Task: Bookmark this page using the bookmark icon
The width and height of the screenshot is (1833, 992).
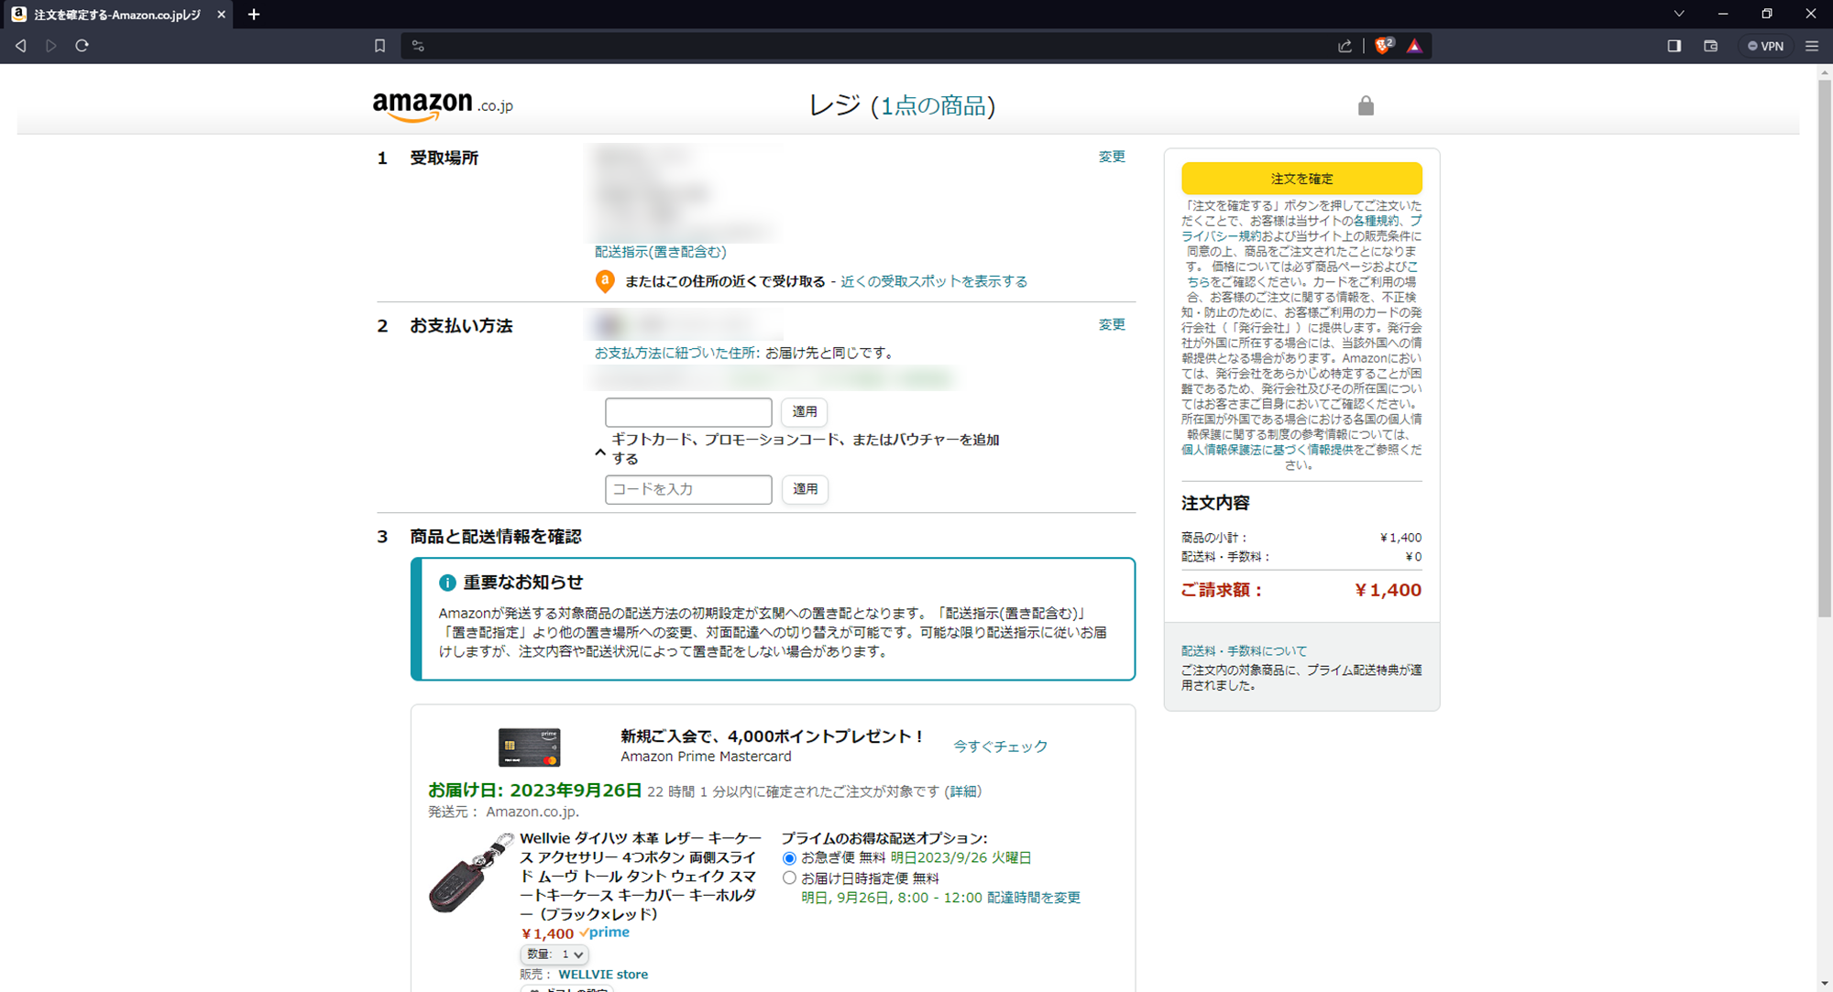Action: coord(380,45)
